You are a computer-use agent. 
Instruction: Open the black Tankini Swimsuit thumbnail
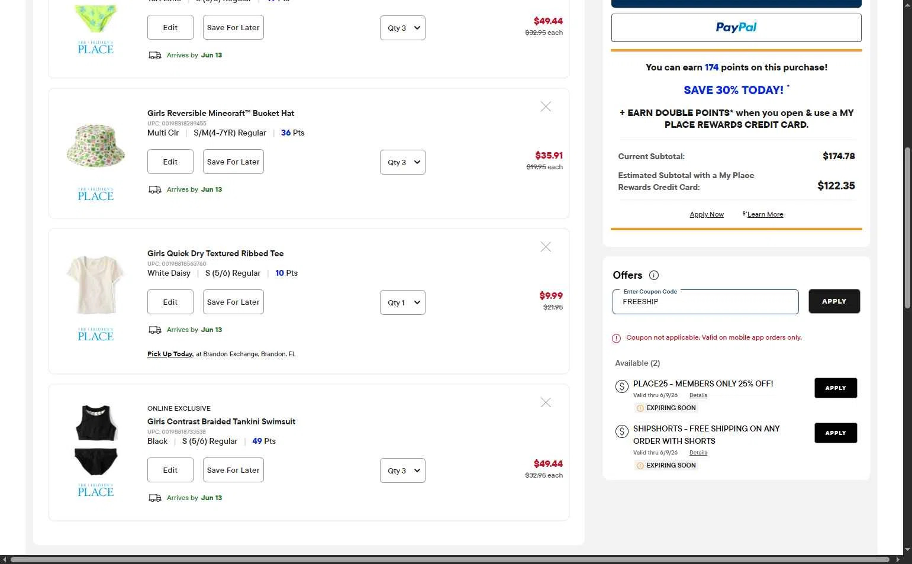click(x=95, y=440)
